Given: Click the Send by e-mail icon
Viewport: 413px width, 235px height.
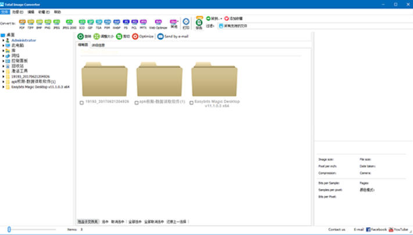Looking at the screenshot, I should (x=160, y=37).
